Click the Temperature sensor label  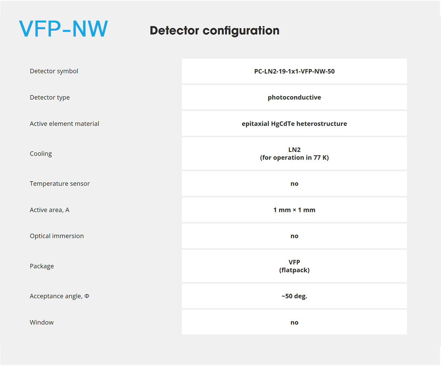click(x=60, y=184)
